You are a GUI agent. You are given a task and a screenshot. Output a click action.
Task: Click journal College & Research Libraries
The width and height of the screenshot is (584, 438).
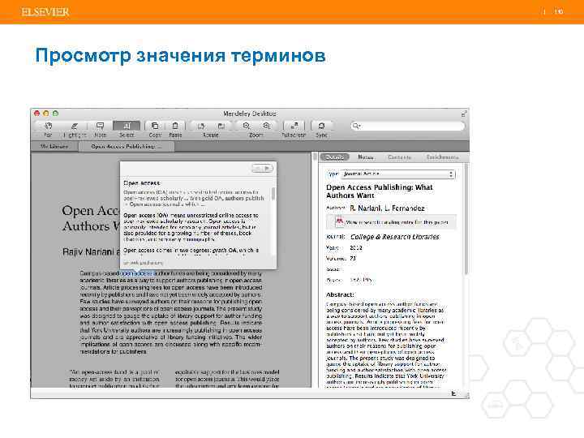[395, 237]
